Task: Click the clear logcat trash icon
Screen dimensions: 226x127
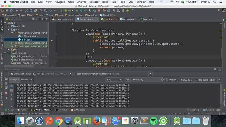Action: [12, 86]
